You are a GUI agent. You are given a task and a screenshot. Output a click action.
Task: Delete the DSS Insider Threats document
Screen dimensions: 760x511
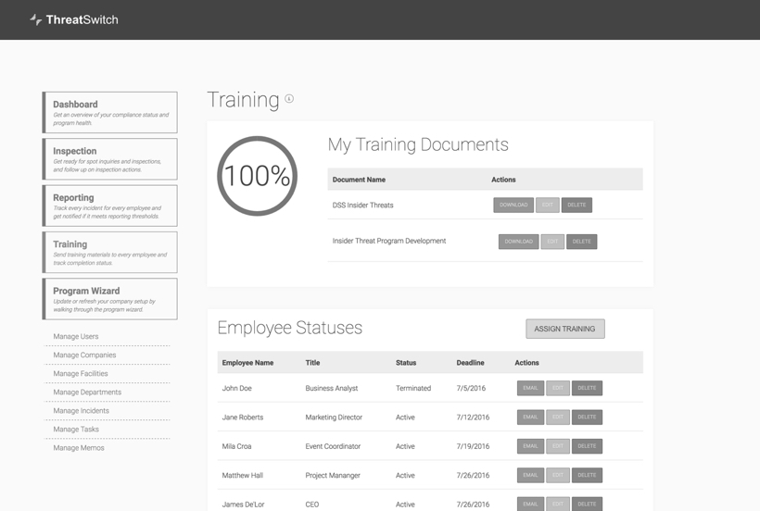(x=576, y=206)
